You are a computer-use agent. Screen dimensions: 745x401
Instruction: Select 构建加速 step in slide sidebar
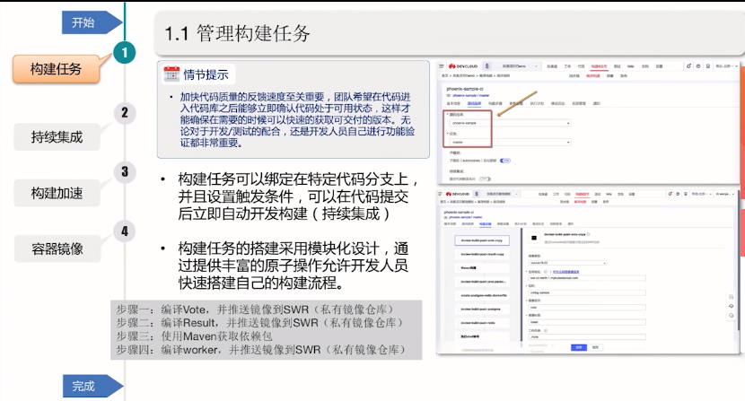(57, 193)
